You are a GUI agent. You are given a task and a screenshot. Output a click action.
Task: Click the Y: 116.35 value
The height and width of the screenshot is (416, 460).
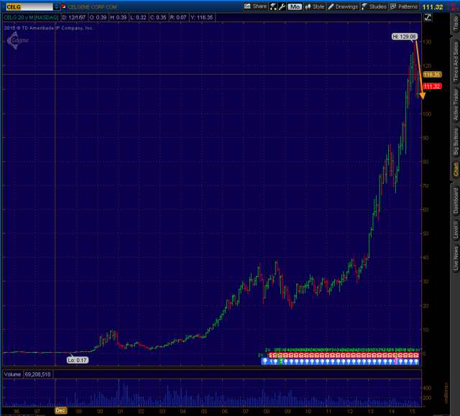(x=201, y=17)
